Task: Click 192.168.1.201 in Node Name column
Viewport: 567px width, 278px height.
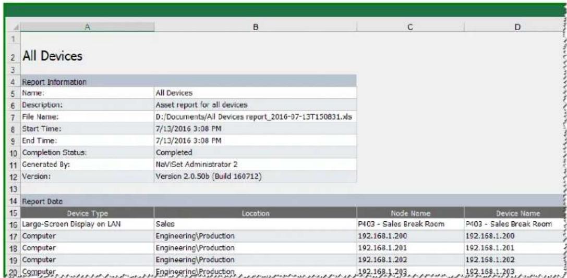Action: tap(410, 248)
